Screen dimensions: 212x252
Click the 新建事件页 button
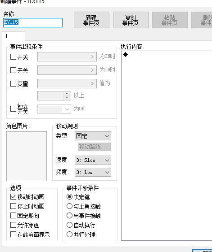pos(91,20)
